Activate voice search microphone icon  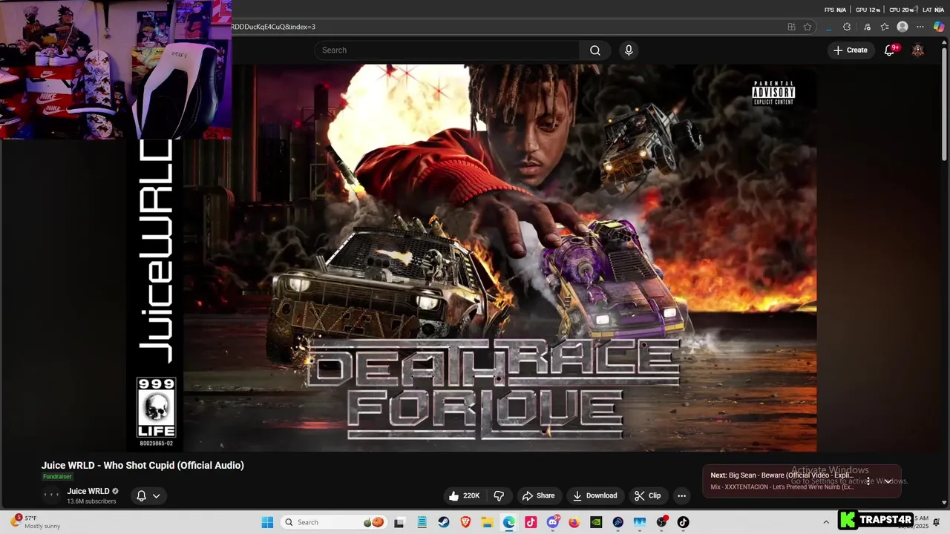629,50
